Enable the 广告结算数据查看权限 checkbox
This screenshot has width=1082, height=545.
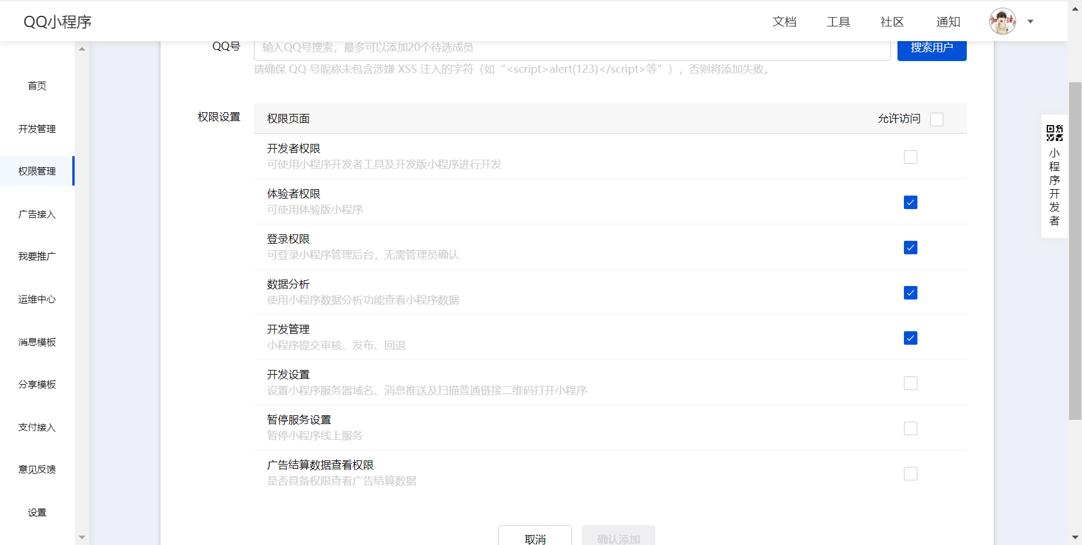910,473
